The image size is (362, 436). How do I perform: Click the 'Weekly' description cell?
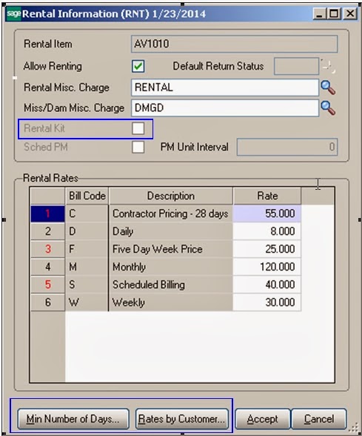pyautogui.click(x=171, y=303)
